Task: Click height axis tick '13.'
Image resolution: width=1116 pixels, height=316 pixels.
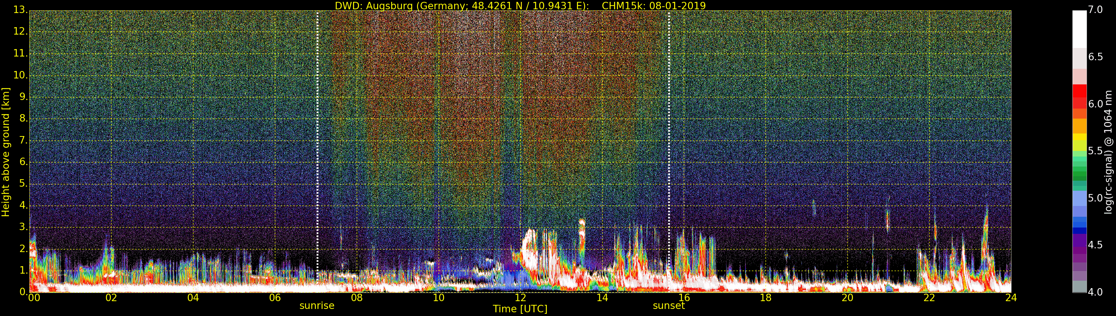Action: 20,10
